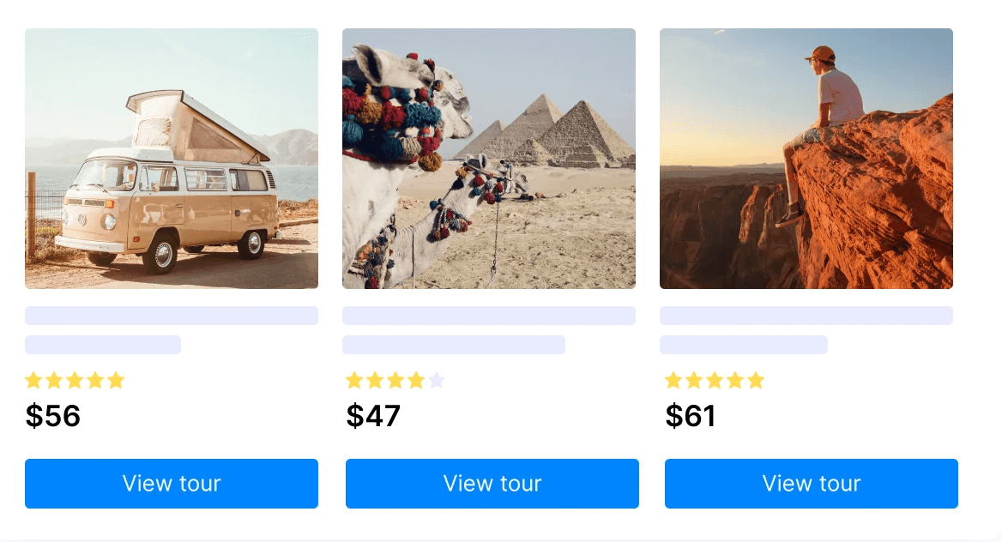Click the $47 price label

373,416
